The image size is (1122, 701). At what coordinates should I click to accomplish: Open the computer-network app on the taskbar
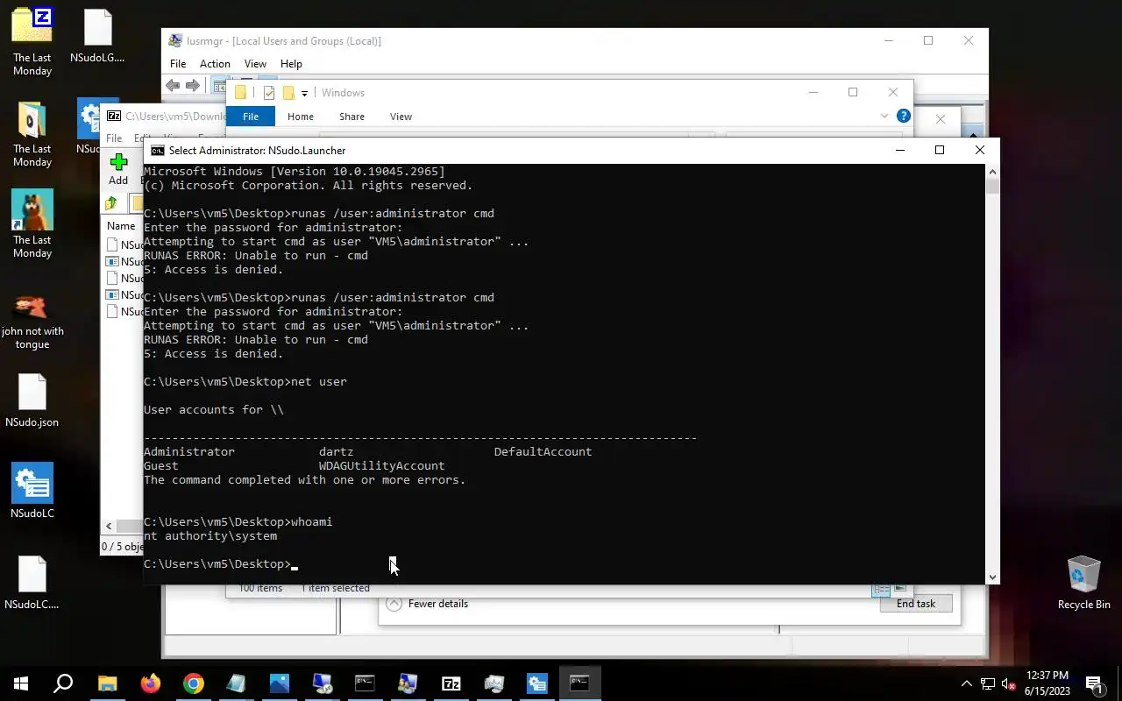pyautogui.click(x=322, y=683)
